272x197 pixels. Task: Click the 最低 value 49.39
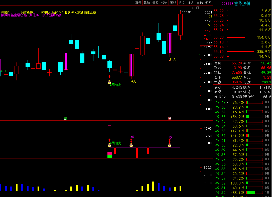[x=266, y=73]
